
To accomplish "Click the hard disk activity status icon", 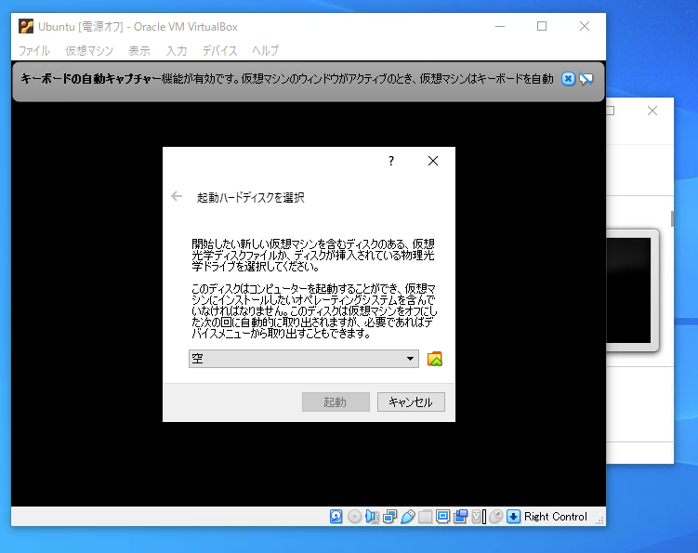I will (336, 517).
